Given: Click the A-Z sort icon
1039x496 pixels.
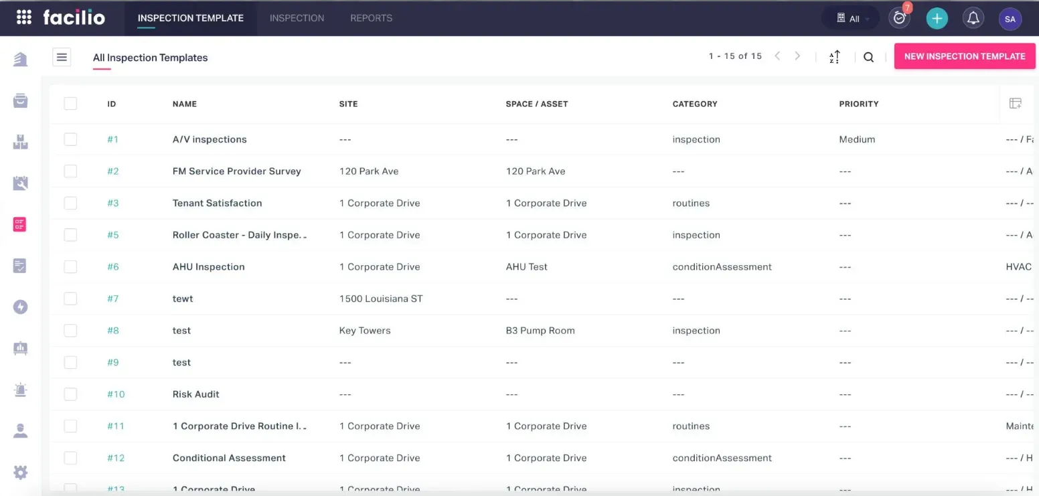Looking at the screenshot, I should pyautogui.click(x=834, y=58).
